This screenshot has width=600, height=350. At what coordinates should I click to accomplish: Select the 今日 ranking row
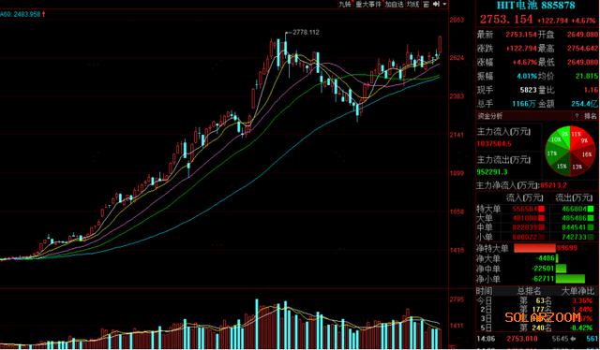[x=537, y=300]
